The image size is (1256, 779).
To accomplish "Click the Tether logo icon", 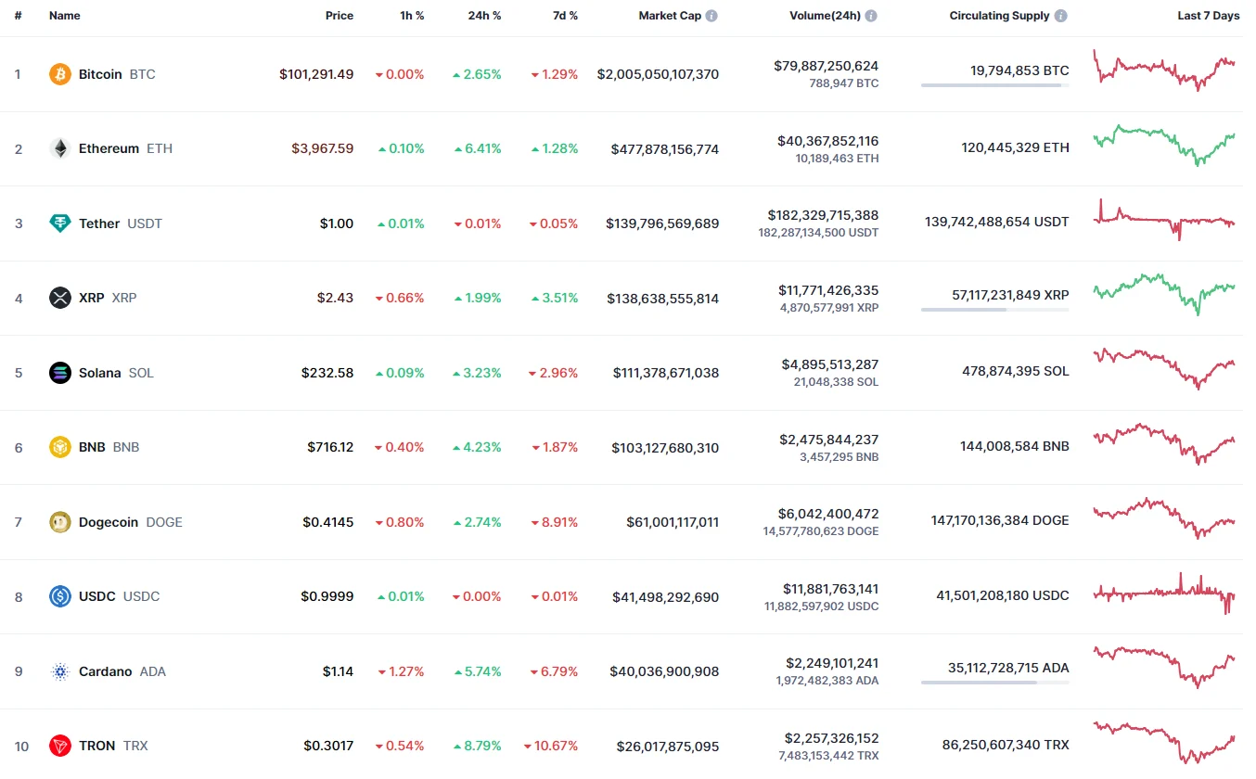I will coord(60,223).
